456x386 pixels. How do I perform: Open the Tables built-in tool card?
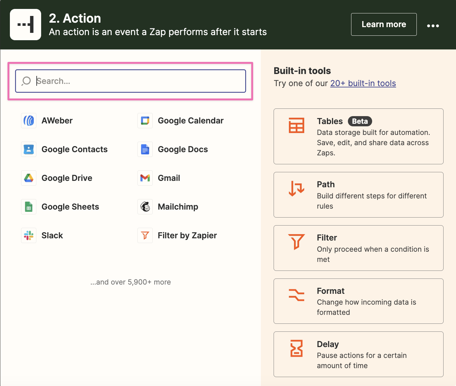click(358, 136)
